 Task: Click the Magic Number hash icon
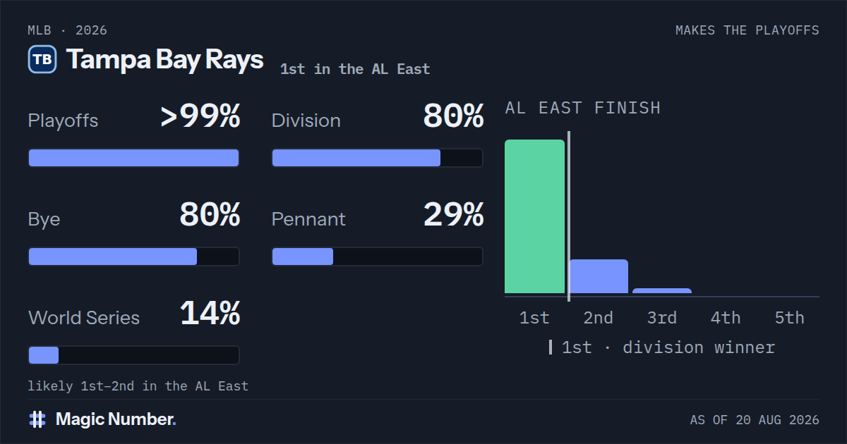coord(37,419)
